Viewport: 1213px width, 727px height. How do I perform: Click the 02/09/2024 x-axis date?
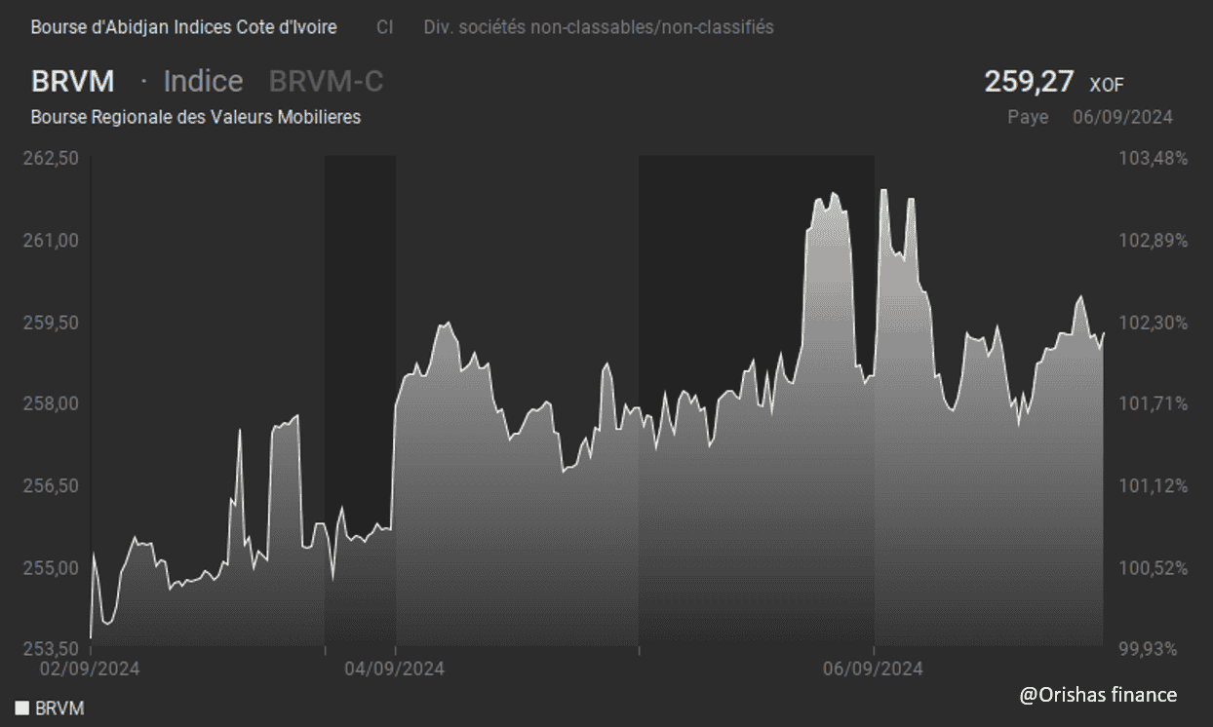click(90, 669)
